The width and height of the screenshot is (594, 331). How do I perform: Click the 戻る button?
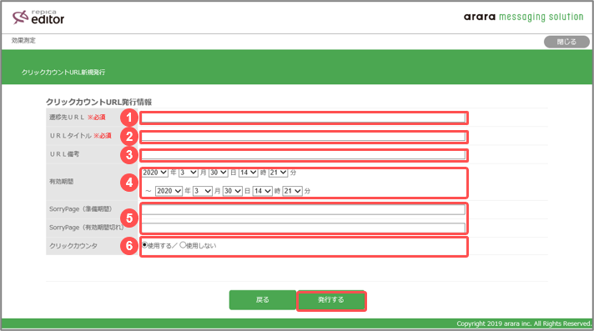(263, 300)
